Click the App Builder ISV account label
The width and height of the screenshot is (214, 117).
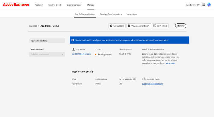(x=193, y=5)
